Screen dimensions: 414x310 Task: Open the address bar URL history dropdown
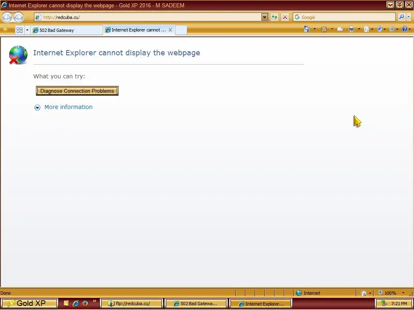tap(264, 17)
